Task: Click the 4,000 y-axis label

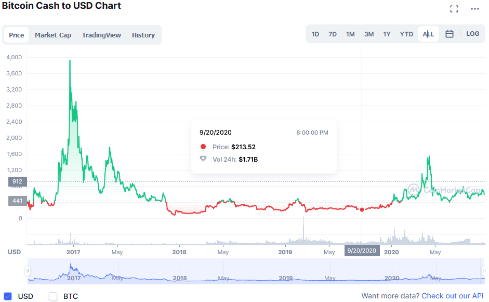Action: point(14,57)
